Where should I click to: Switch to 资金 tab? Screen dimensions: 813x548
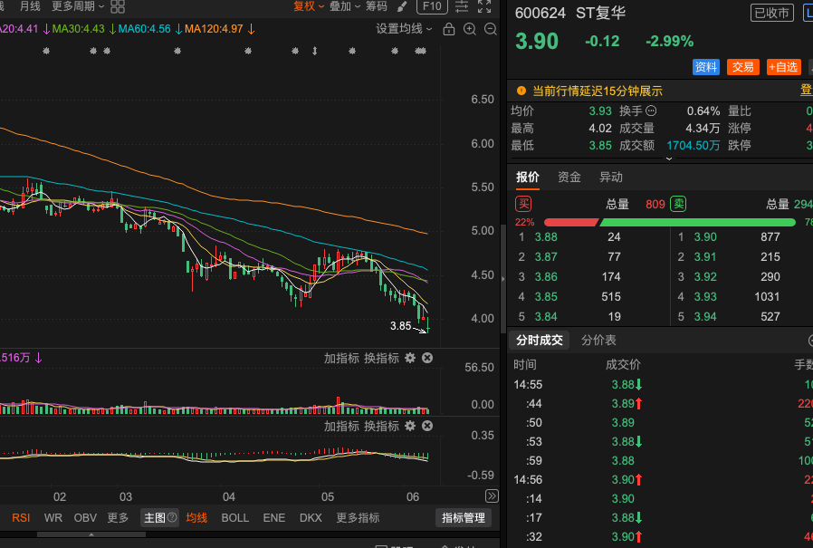coord(569,178)
